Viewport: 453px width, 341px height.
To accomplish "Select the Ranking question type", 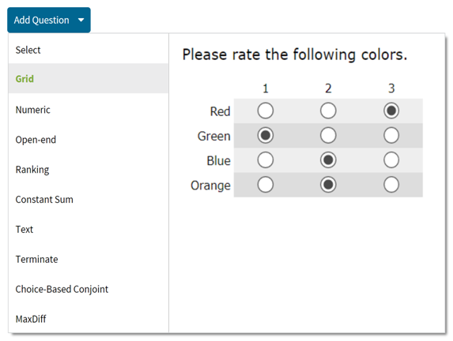I will tap(88, 170).
